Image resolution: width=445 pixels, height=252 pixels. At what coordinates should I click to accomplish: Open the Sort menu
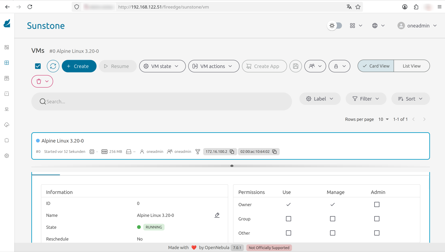click(410, 99)
